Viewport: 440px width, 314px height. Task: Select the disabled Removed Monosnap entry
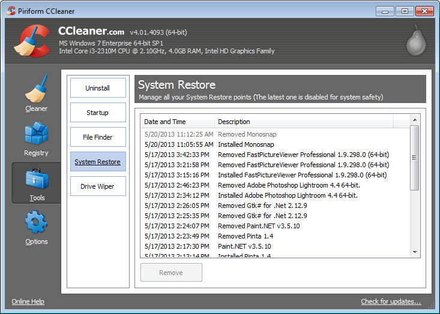[275, 134]
